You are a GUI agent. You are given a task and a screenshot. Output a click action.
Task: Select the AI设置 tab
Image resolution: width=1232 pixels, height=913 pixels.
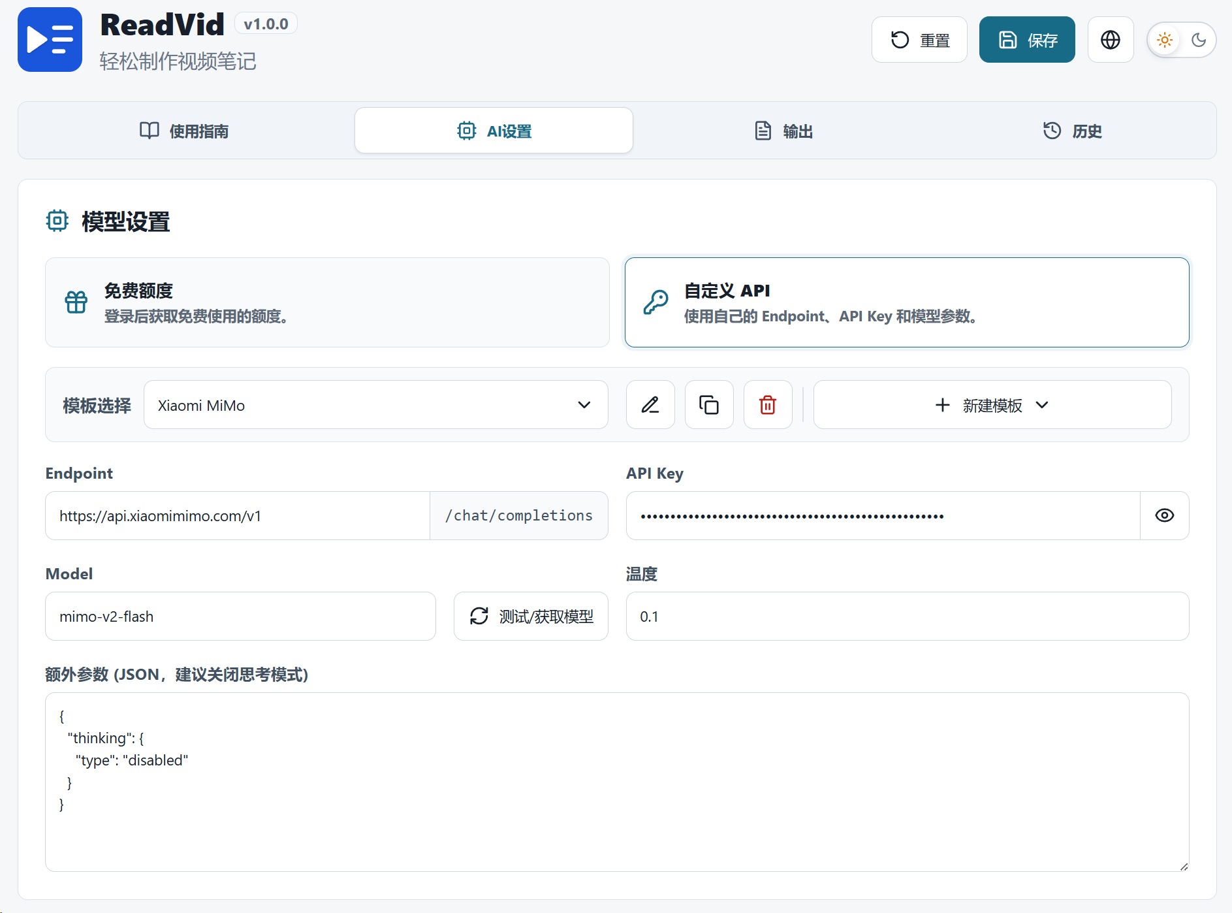494,131
